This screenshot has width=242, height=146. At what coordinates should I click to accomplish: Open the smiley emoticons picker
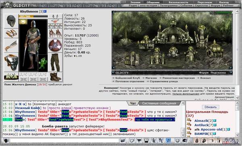(x=177, y=140)
